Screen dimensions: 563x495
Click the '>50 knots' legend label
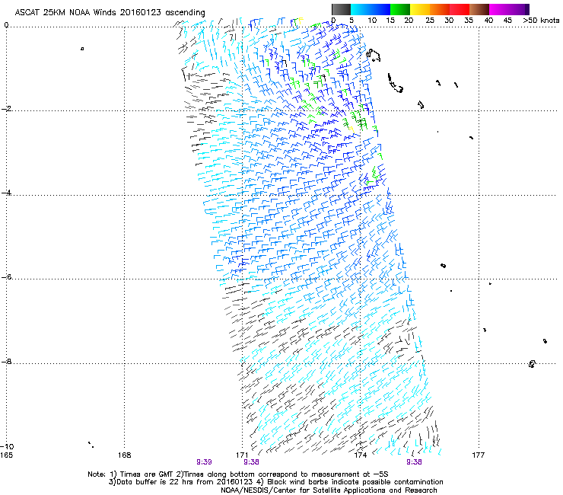[541, 21]
